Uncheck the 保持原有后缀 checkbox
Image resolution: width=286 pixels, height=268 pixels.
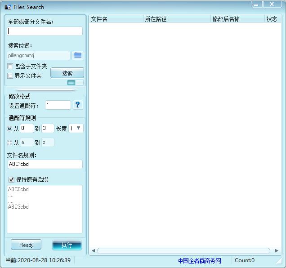pyautogui.click(x=12, y=179)
